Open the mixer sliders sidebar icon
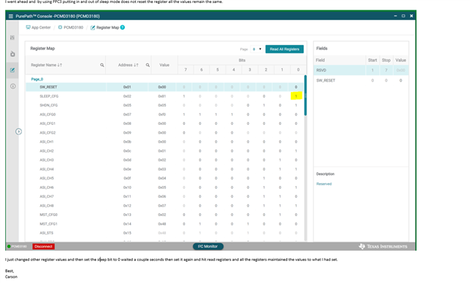The image size is (470, 283). [12, 37]
